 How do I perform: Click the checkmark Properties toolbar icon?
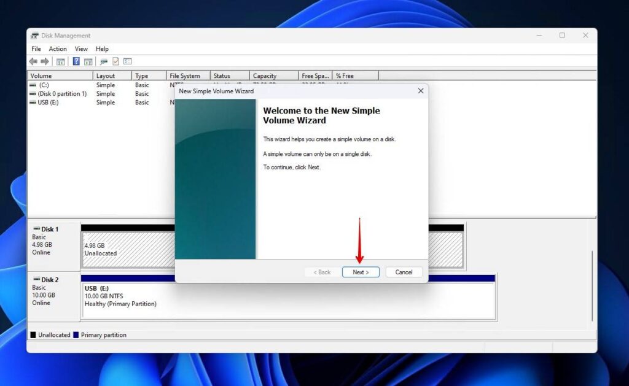[x=115, y=61]
